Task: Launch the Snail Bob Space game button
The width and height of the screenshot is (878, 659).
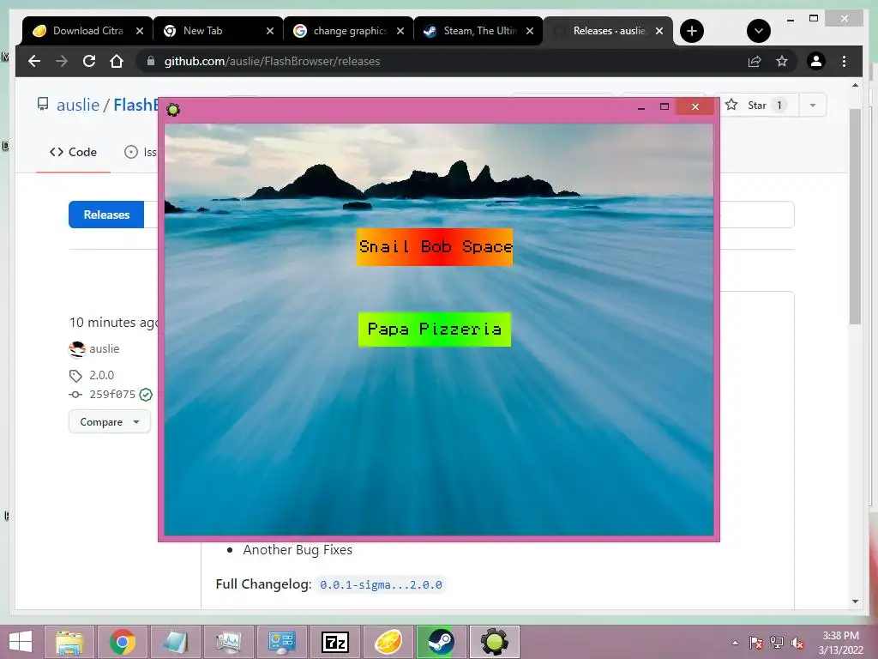Action: point(435,247)
